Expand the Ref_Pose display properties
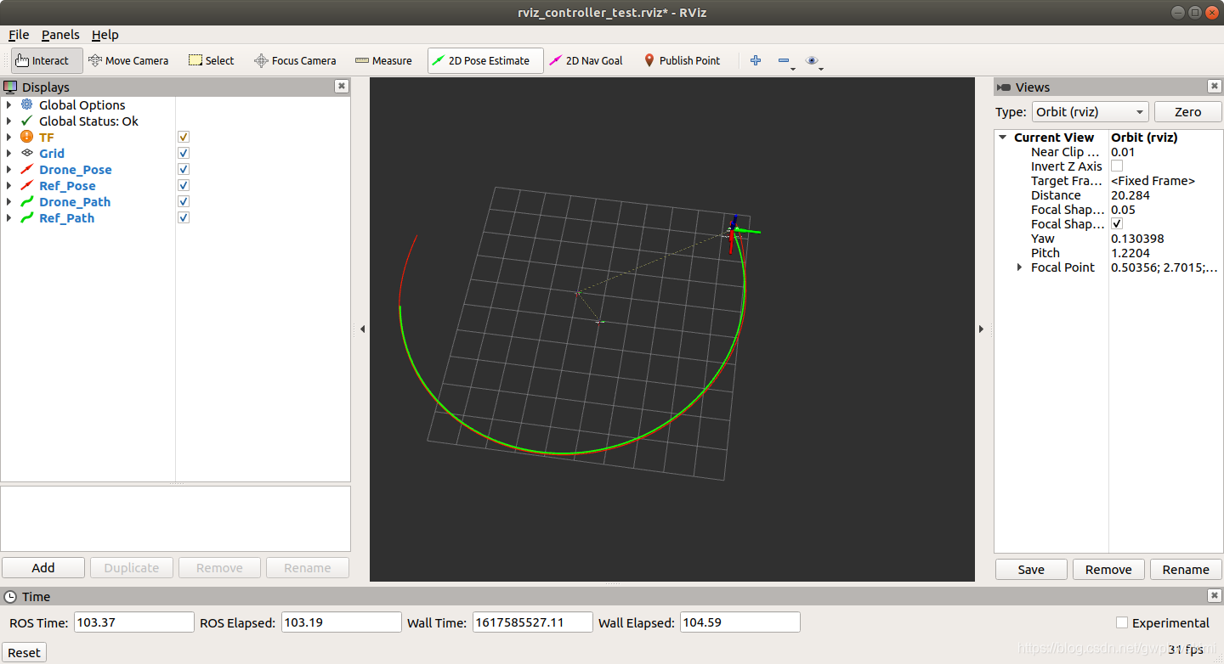 click(8, 185)
